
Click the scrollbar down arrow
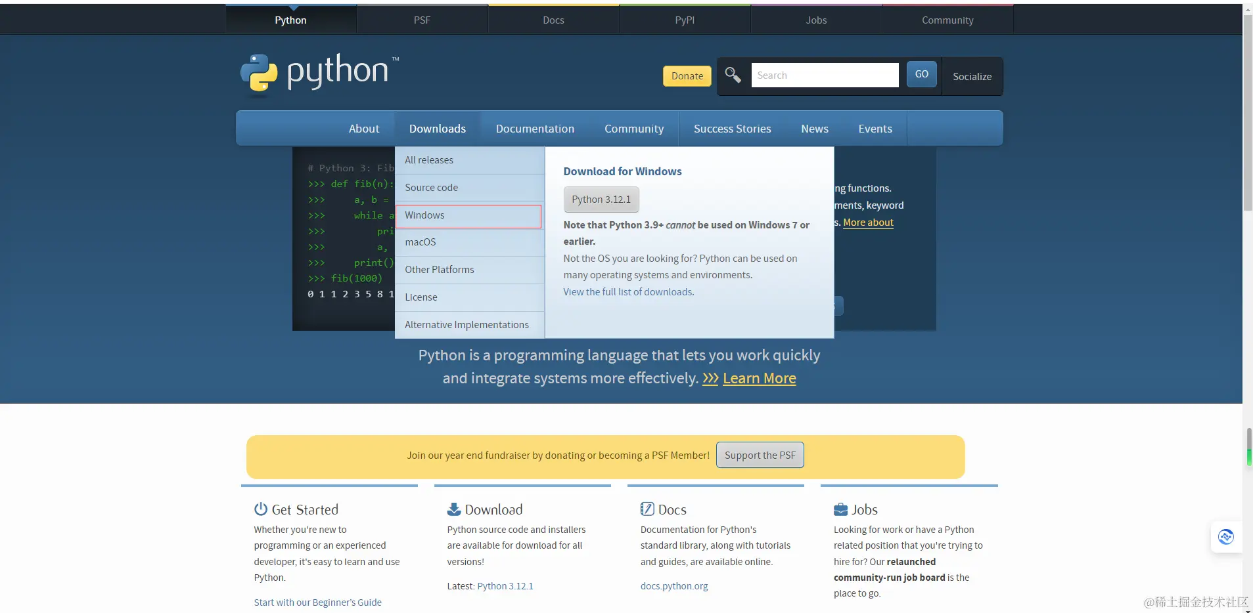[x=1248, y=610]
